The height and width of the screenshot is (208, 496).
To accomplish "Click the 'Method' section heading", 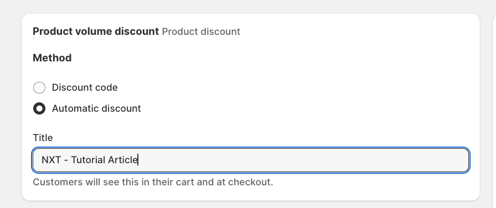I will coord(52,58).
